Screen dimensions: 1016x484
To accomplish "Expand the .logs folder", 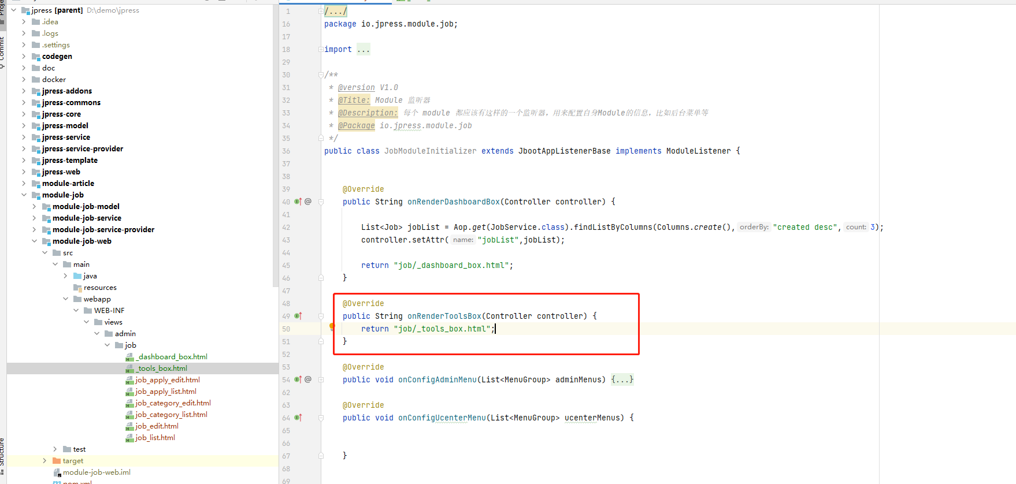I will pyautogui.click(x=24, y=33).
